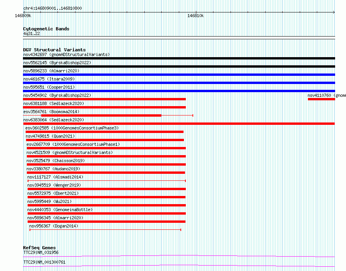
Task: Open variant nsv4342697 gnomAD label
Action: click(x=66, y=54)
